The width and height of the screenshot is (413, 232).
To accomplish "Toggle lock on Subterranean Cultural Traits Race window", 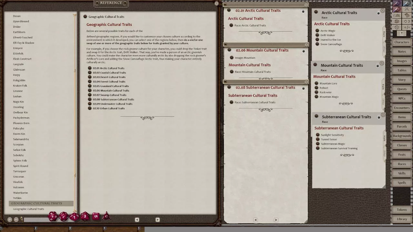I will 379,117.
